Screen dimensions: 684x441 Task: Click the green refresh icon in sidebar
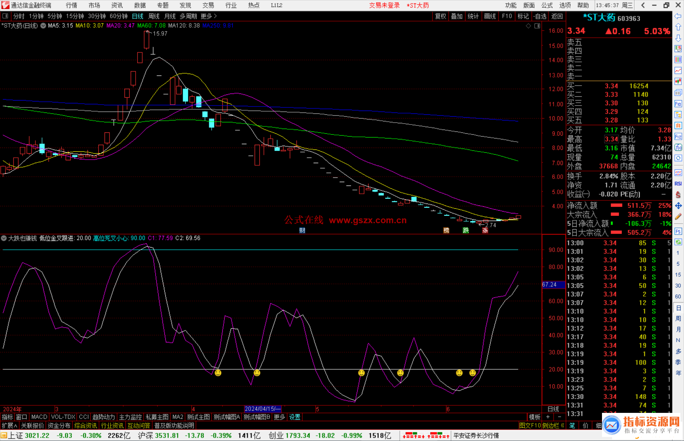pyautogui.click(x=678, y=242)
